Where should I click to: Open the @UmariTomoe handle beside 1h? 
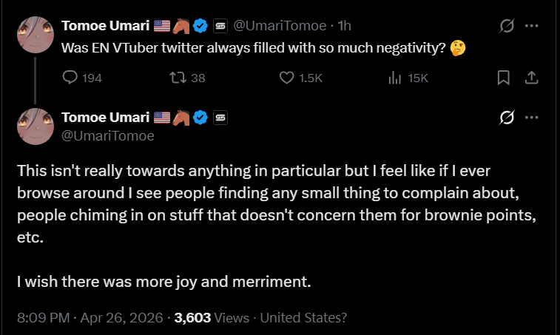(x=280, y=26)
